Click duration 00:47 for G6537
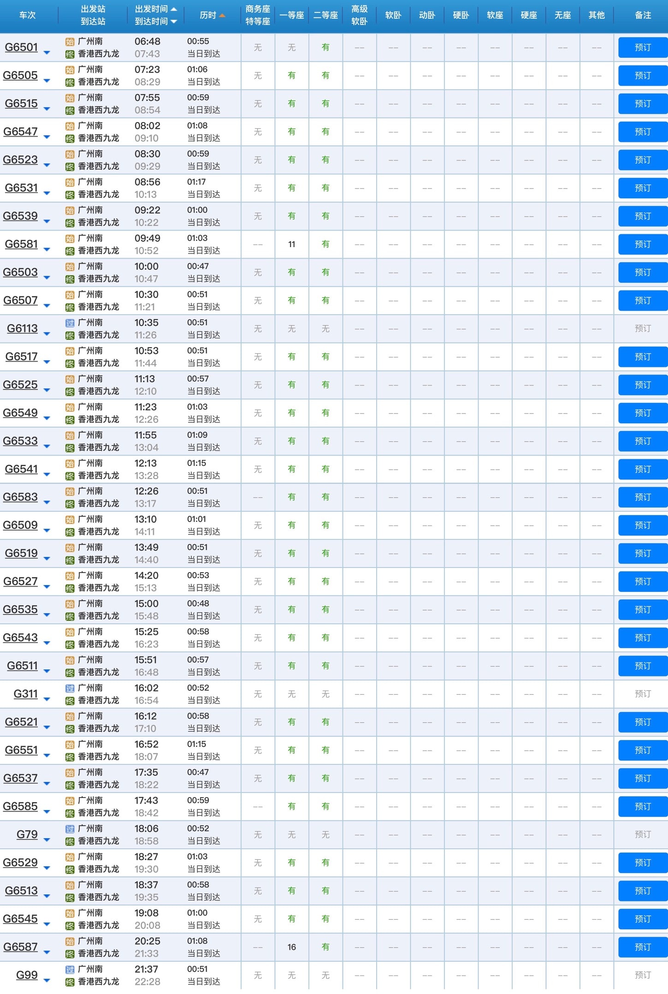 point(198,772)
